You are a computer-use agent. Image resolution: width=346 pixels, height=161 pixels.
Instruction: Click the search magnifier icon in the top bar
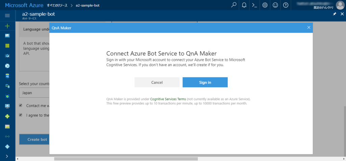click(234, 5)
